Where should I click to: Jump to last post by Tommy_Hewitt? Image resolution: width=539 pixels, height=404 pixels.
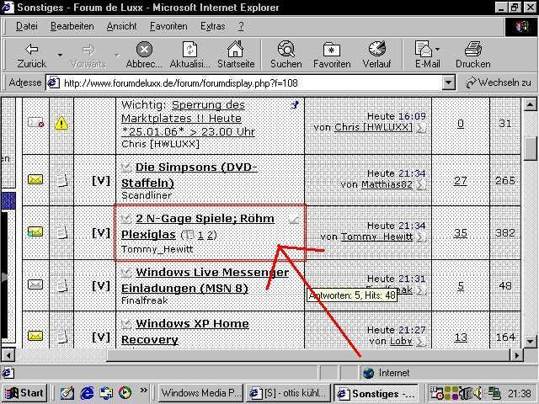tap(421, 237)
